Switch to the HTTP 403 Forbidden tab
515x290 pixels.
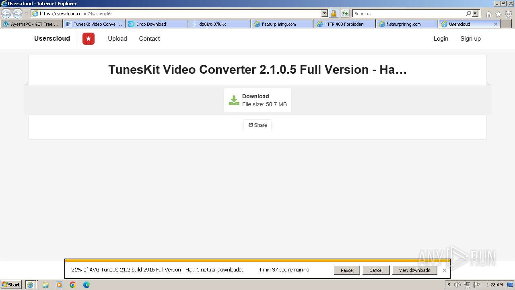pos(344,24)
